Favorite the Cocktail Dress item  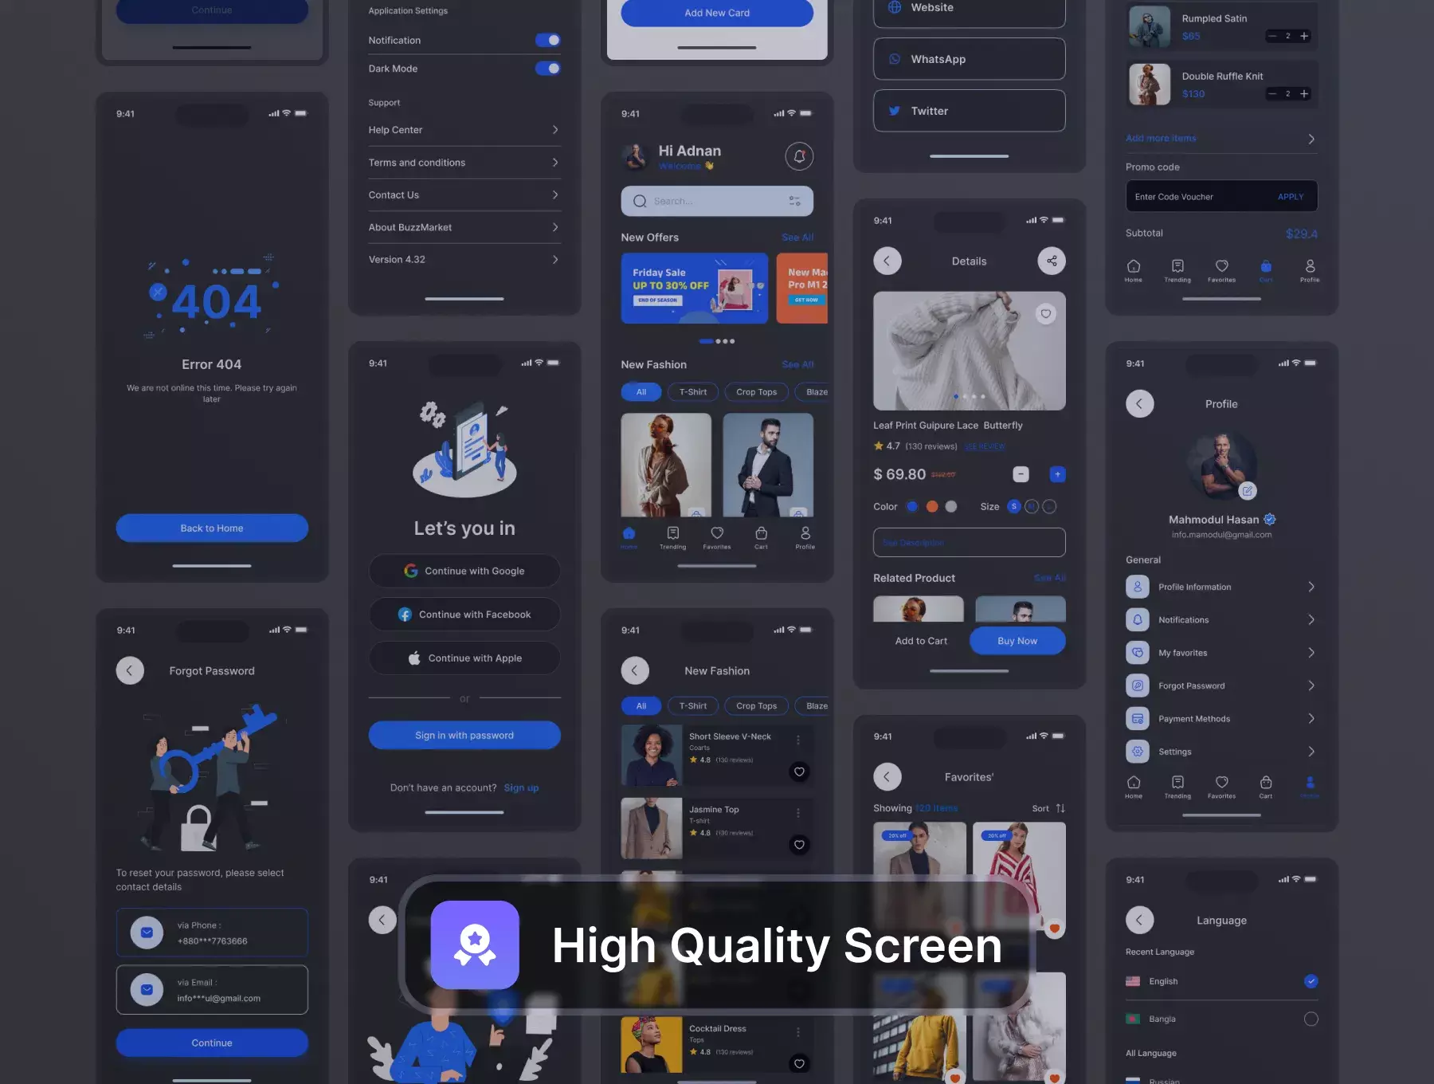point(799,1062)
